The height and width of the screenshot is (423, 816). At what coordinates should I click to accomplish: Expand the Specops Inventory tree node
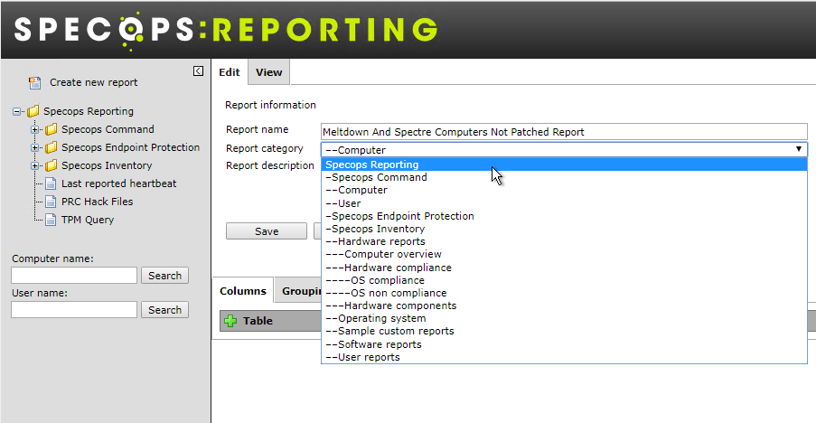[35, 166]
